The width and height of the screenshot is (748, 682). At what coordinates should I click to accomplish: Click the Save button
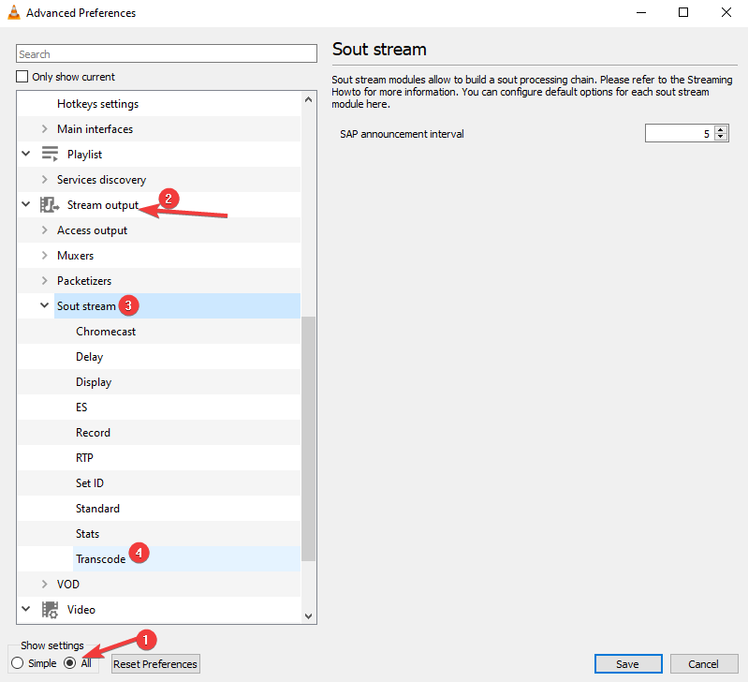click(627, 664)
